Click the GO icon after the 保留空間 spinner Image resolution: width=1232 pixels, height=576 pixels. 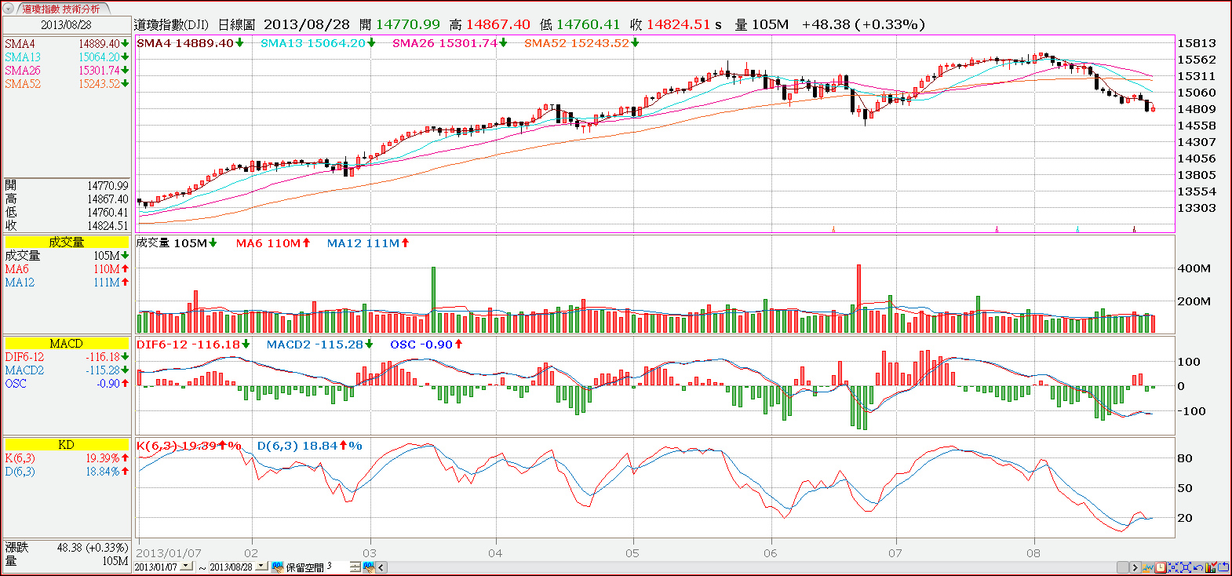[368, 567]
